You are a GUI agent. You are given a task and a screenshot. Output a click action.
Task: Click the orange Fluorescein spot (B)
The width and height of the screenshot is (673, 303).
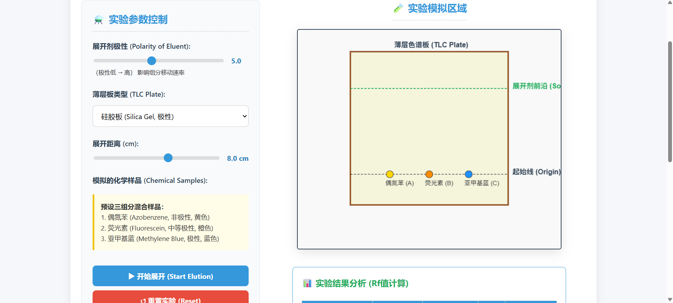click(x=429, y=174)
